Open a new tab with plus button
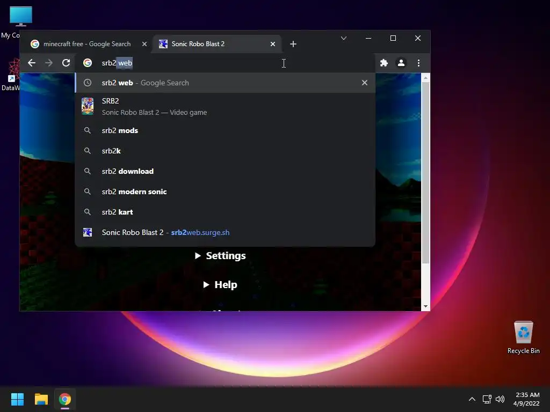This screenshot has height=412, width=550. [x=293, y=44]
